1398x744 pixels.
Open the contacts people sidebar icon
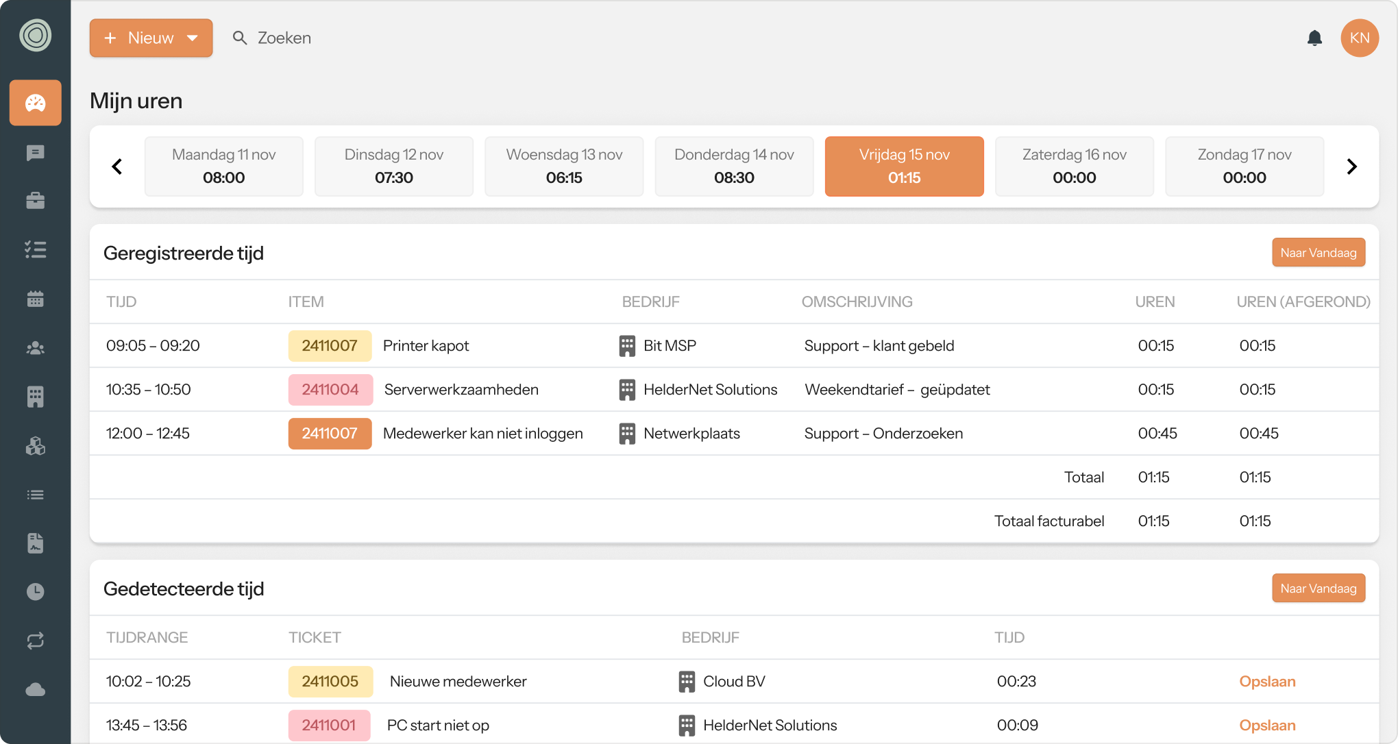(35, 348)
